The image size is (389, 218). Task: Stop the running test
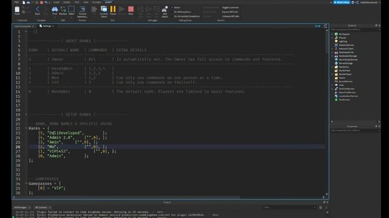click(x=131, y=10)
